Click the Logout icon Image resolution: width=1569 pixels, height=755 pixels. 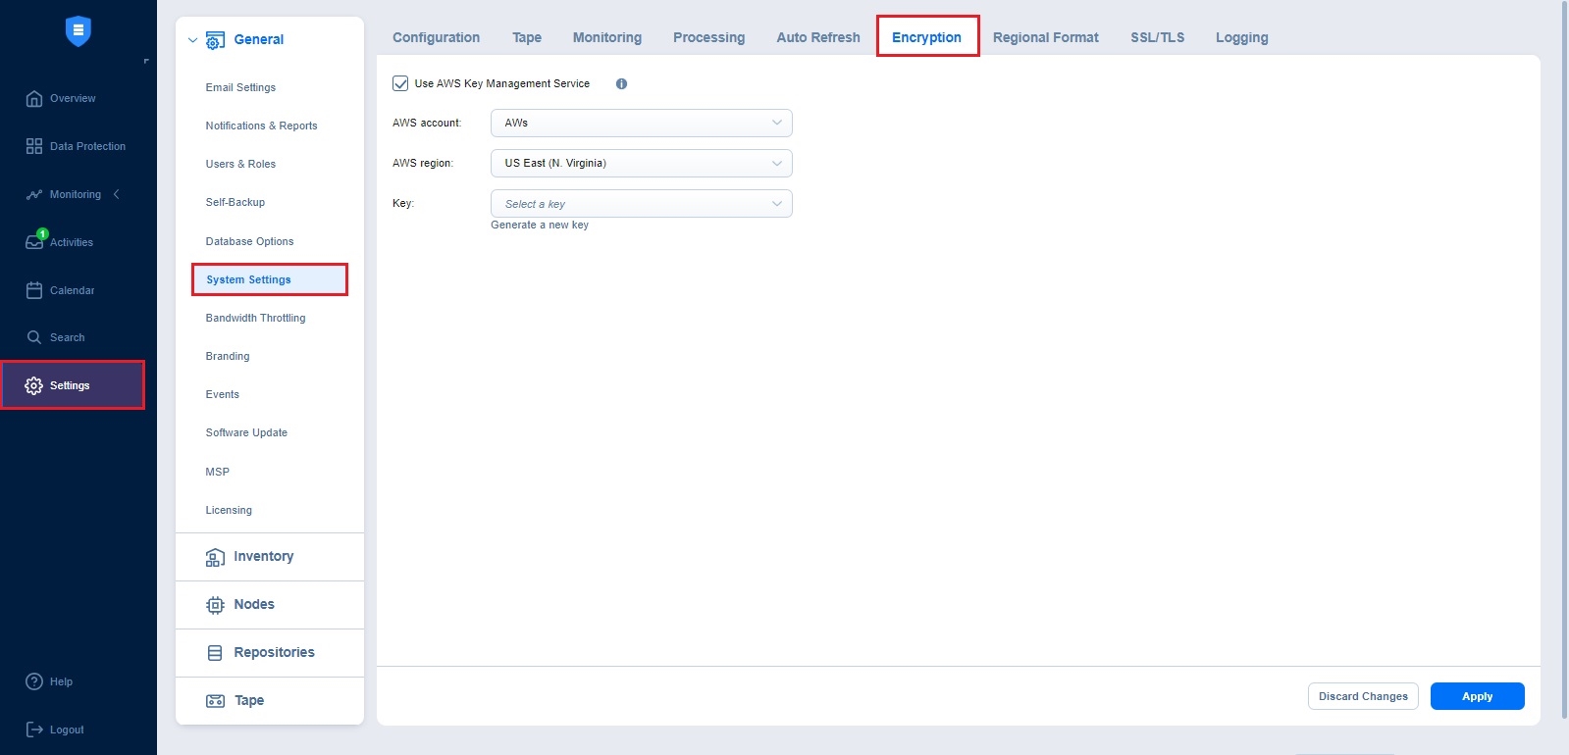click(x=34, y=730)
